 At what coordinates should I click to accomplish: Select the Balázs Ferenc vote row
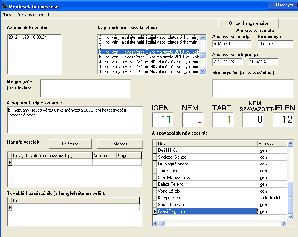pyautogui.click(x=220, y=184)
